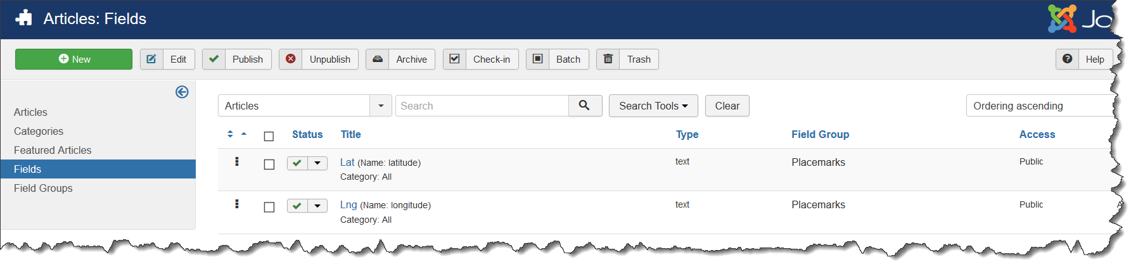Go to Featured Articles in the sidebar
The height and width of the screenshot is (269, 1138).
pos(53,150)
